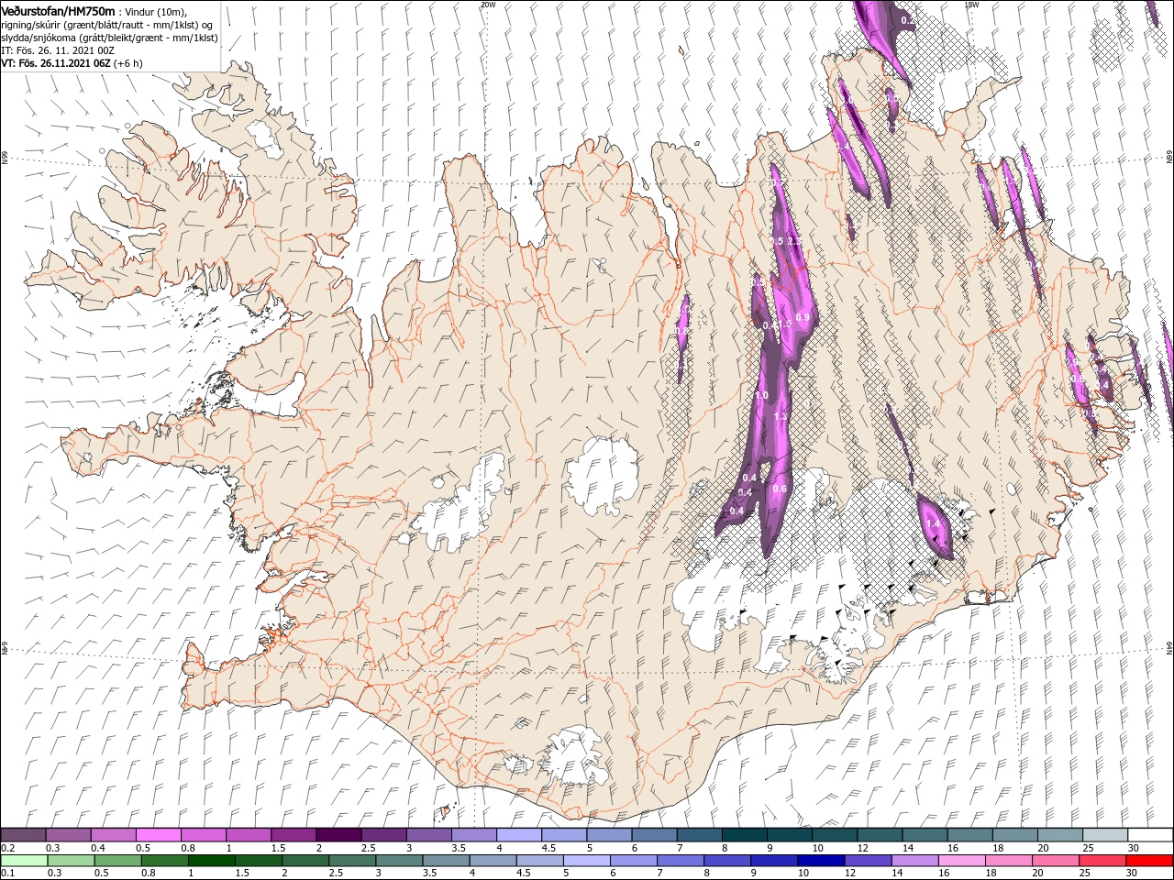Click the light periwinkle 4 swatch in upper legend row

pos(519,835)
